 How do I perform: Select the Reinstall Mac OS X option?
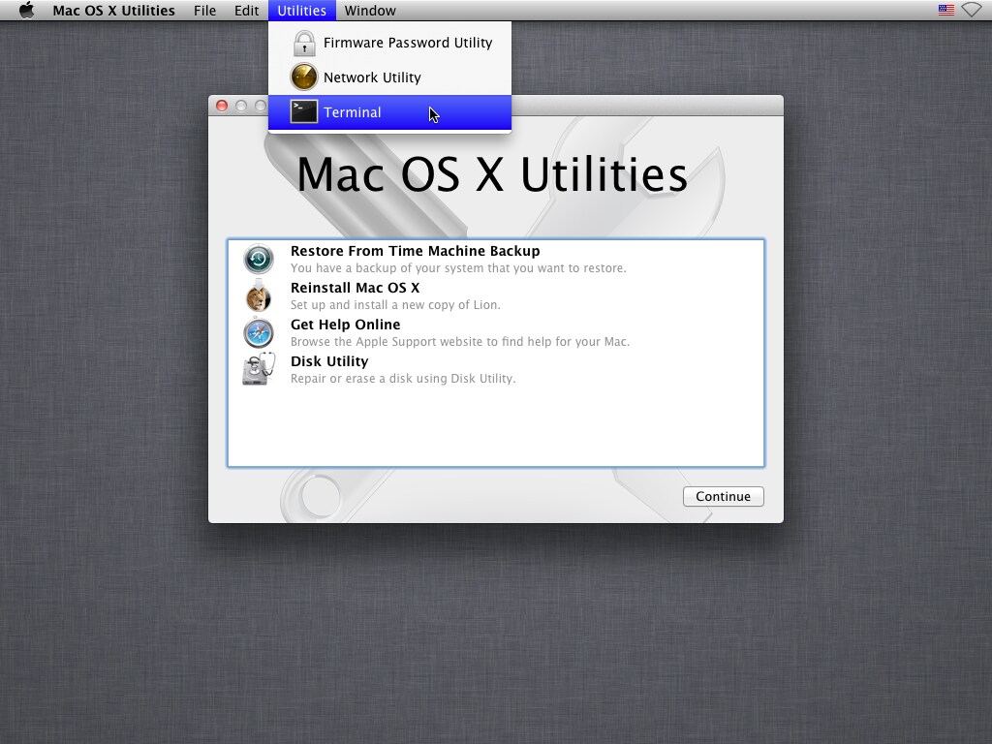coord(356,287)
